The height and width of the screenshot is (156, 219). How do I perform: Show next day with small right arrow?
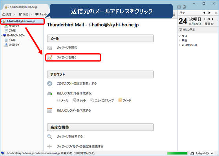[213, 19]
